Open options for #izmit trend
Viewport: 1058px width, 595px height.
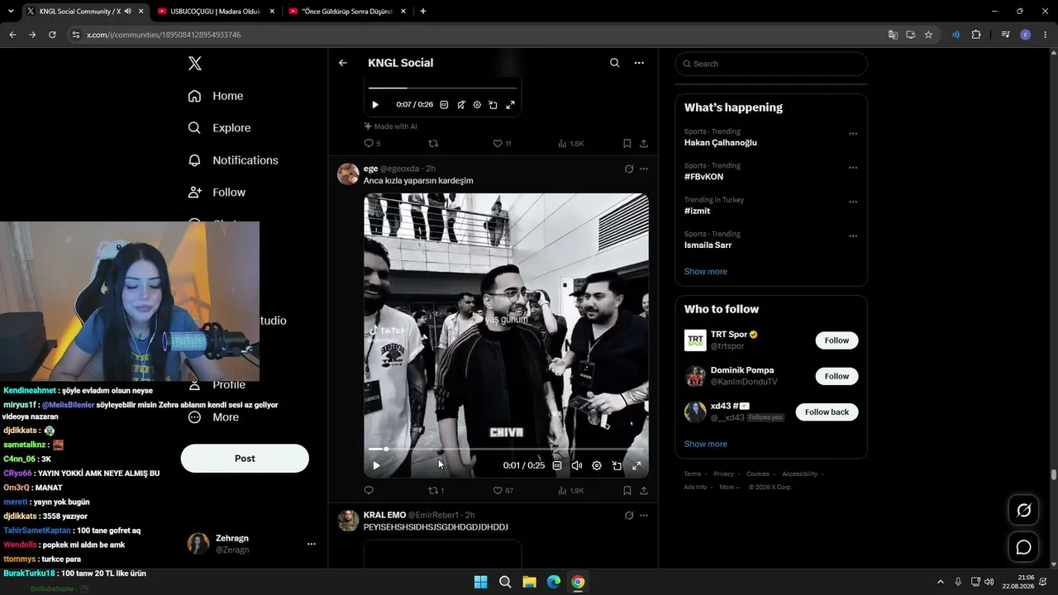(x=853, y=202)
